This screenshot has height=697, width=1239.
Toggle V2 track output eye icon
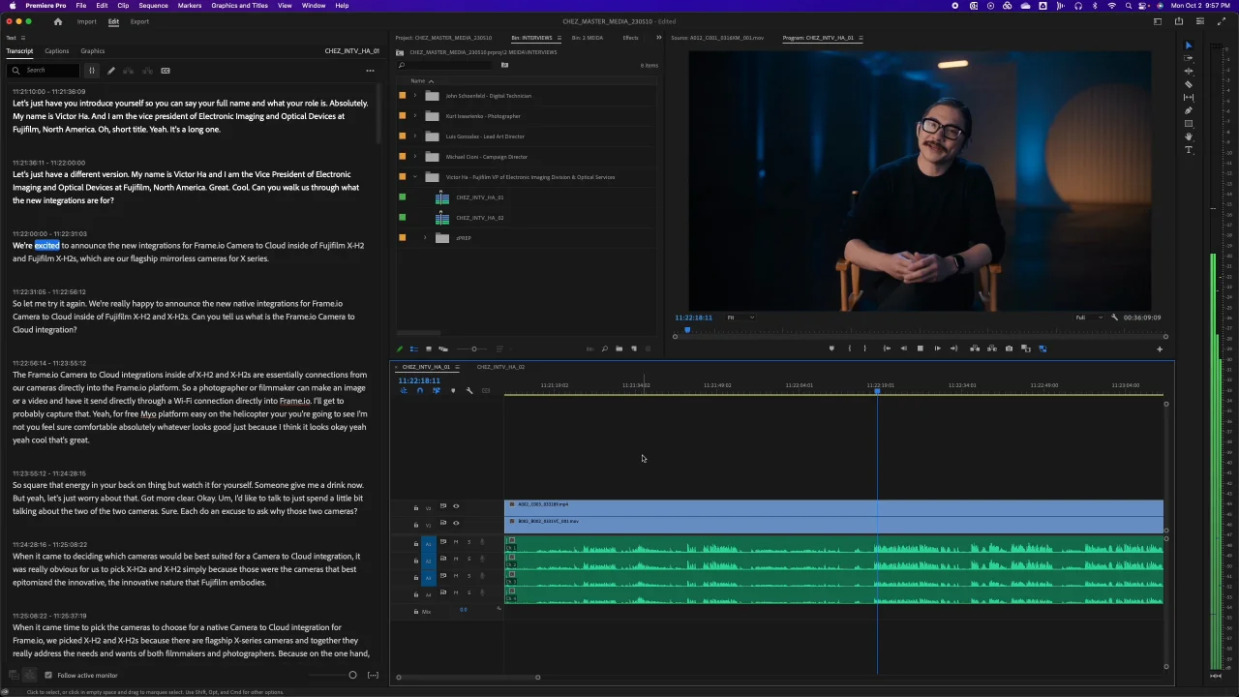(456, 506)
